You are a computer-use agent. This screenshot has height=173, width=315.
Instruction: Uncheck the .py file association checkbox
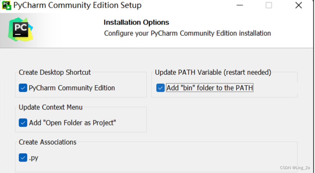(x=23, y=158)
